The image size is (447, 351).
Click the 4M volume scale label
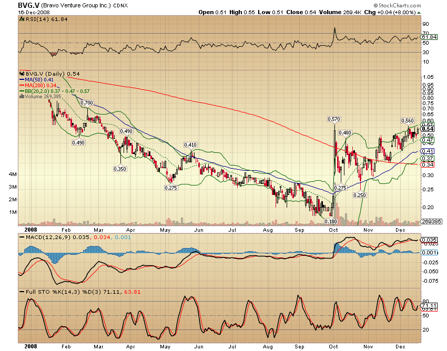[x=13, y=174]
